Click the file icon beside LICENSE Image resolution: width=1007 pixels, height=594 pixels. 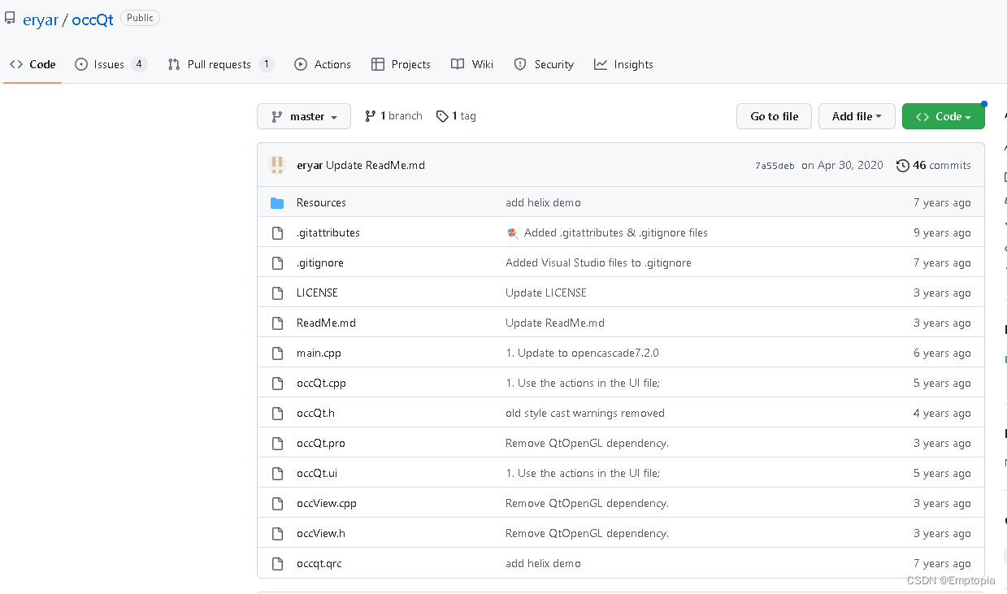pos(277,293)
